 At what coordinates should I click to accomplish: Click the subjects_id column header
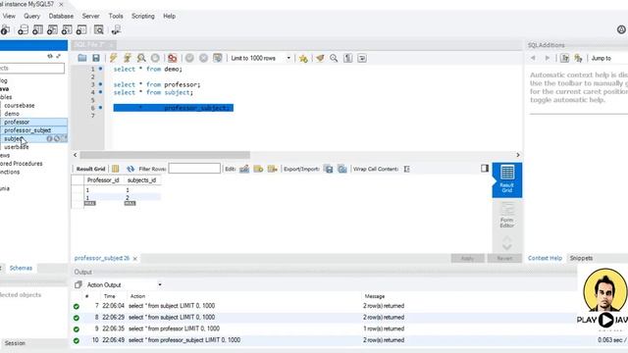(x=141, y=180)
